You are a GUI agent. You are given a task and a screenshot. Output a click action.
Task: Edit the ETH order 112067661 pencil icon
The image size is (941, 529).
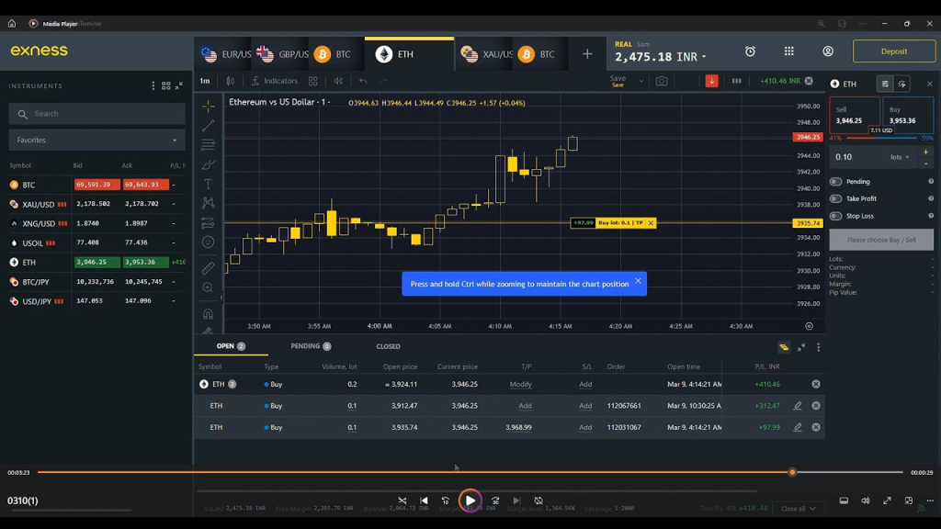coord(798,406)
